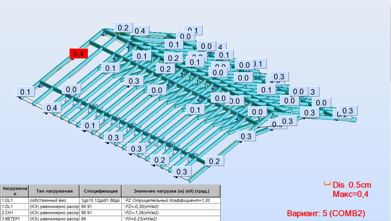
Task: Click the rightmost 0.3 displacement label
Action: click(348, 111)
